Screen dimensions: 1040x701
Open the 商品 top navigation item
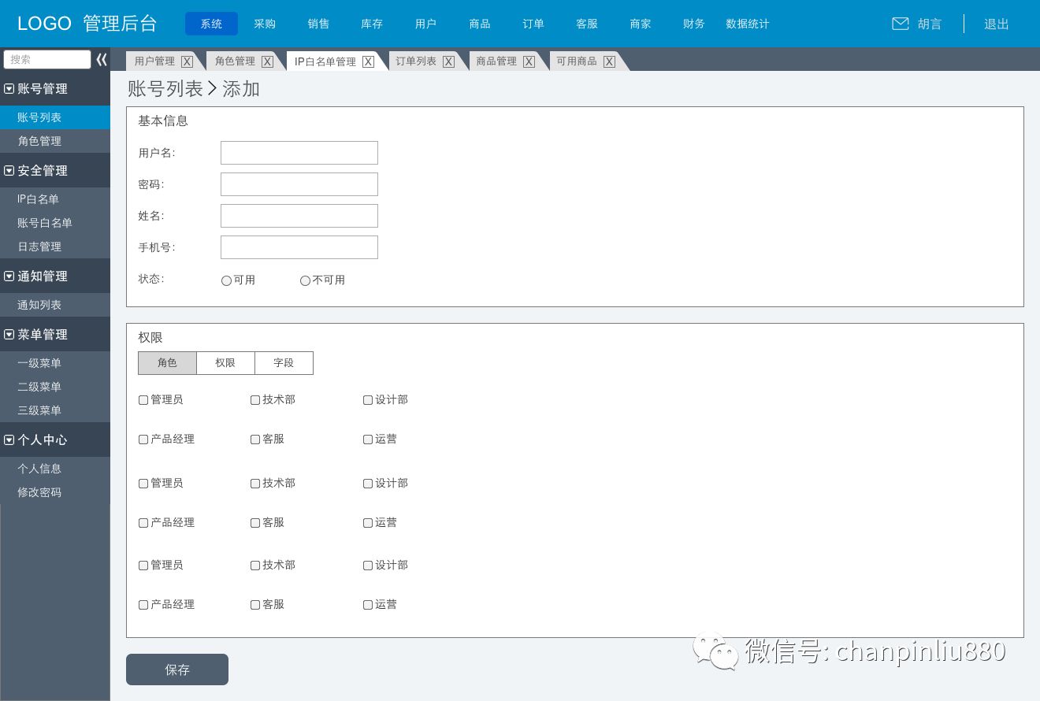pyautogui.click(x=480, y=24)
